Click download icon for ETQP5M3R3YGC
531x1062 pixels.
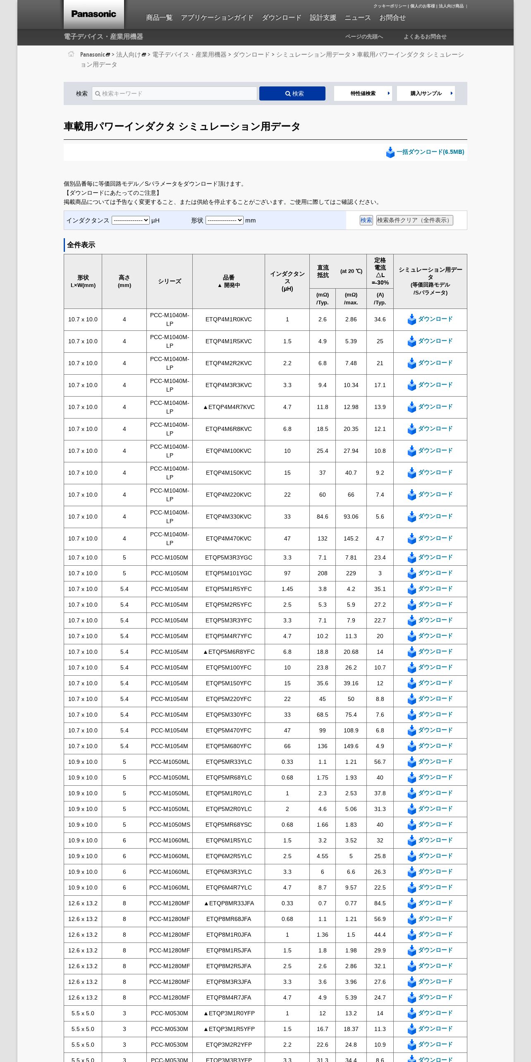coord(411,557)
